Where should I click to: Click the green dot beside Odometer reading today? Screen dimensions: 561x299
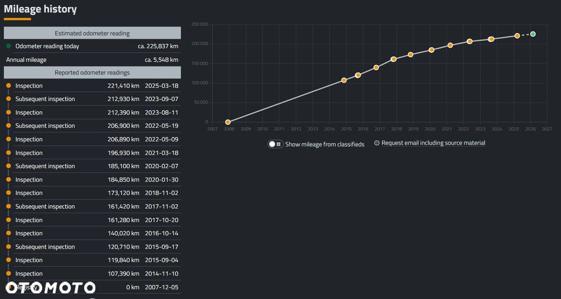[x=8, y=46]
